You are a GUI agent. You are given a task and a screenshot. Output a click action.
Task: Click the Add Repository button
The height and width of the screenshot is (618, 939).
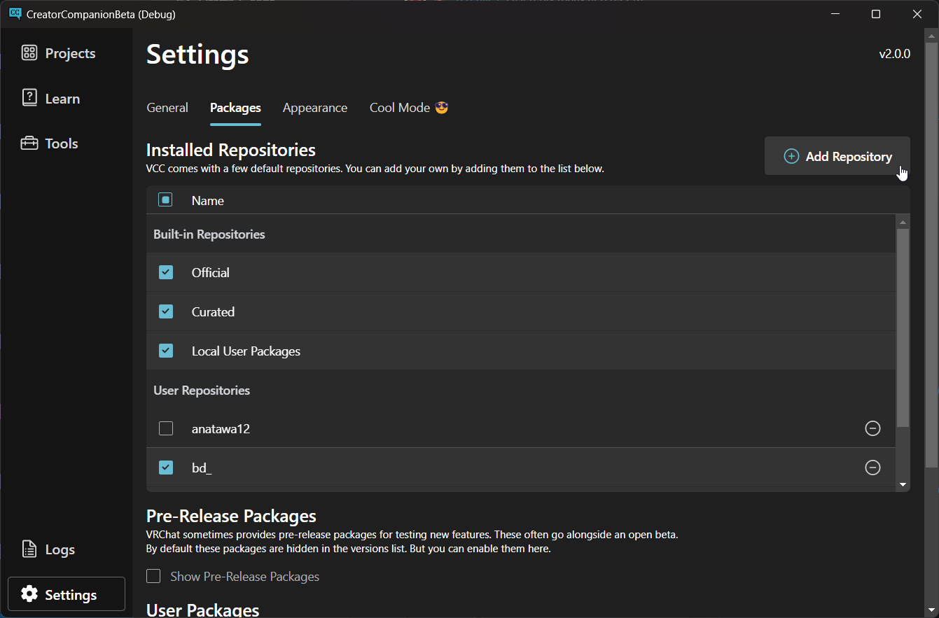837,156
